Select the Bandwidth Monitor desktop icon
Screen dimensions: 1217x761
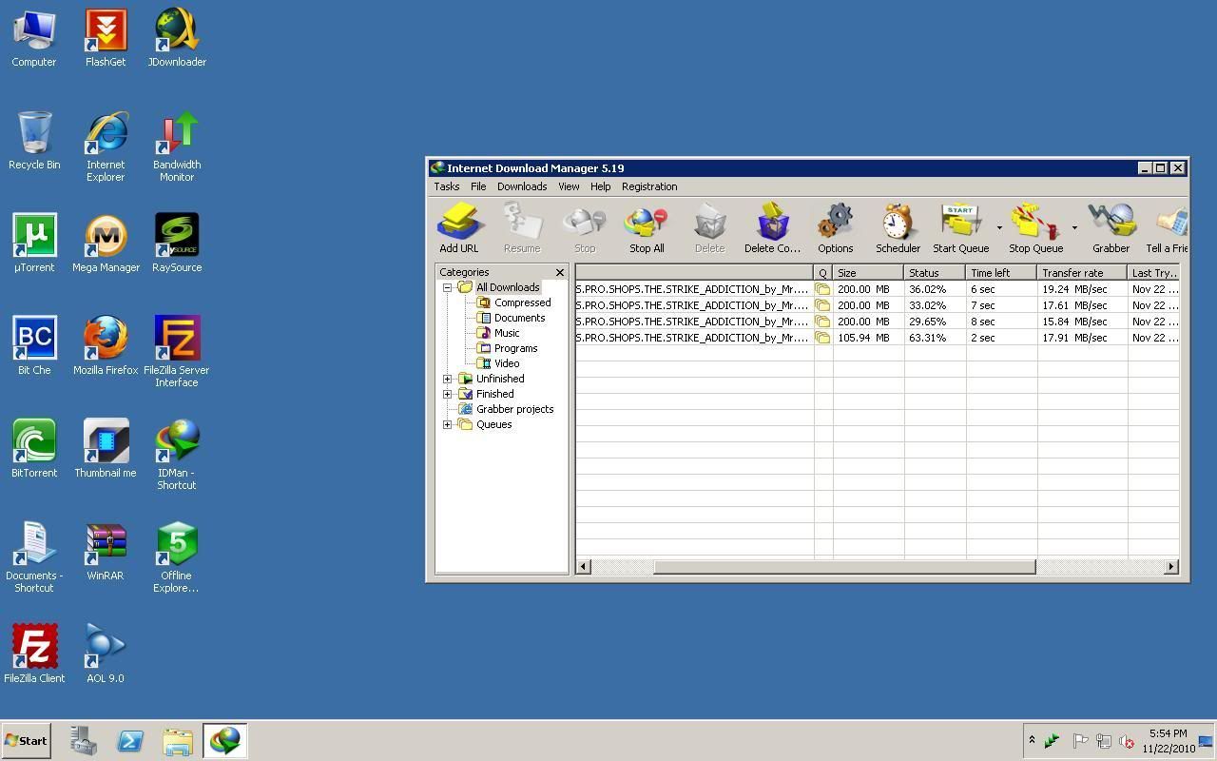point(177,146)
